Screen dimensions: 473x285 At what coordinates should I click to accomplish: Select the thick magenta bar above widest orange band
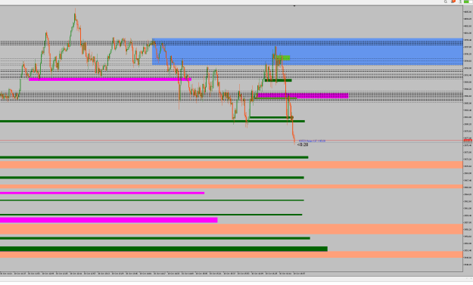click(108, 220)
